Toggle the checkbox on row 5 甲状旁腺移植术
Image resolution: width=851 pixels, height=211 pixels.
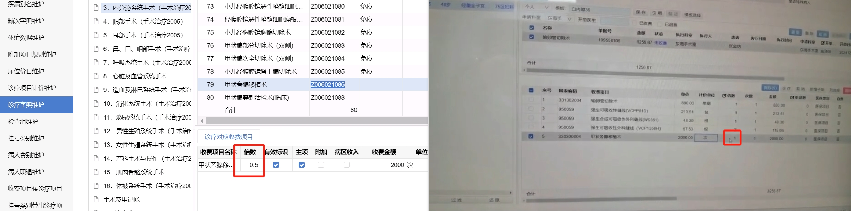tap(531, 136)
